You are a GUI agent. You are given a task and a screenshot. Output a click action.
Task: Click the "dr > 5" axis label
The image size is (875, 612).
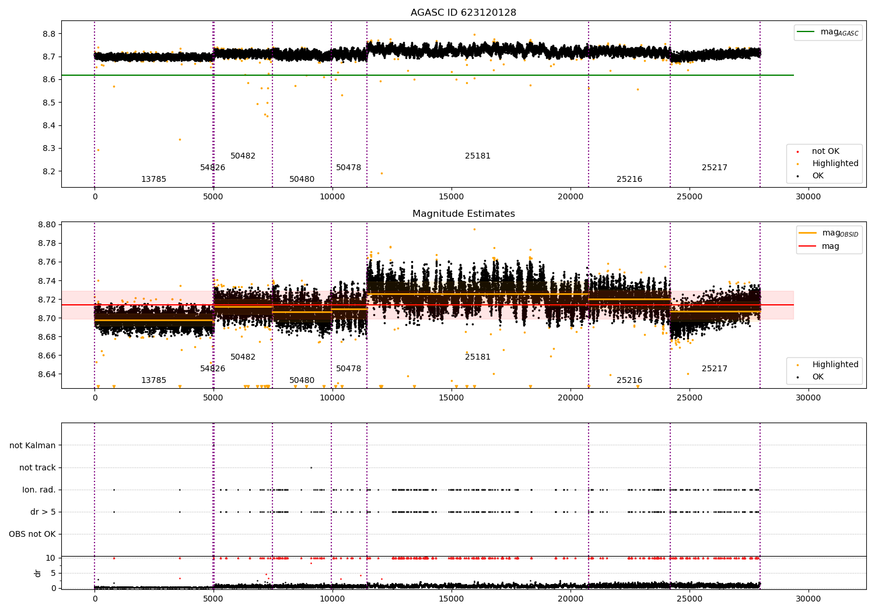coord(43,512)
